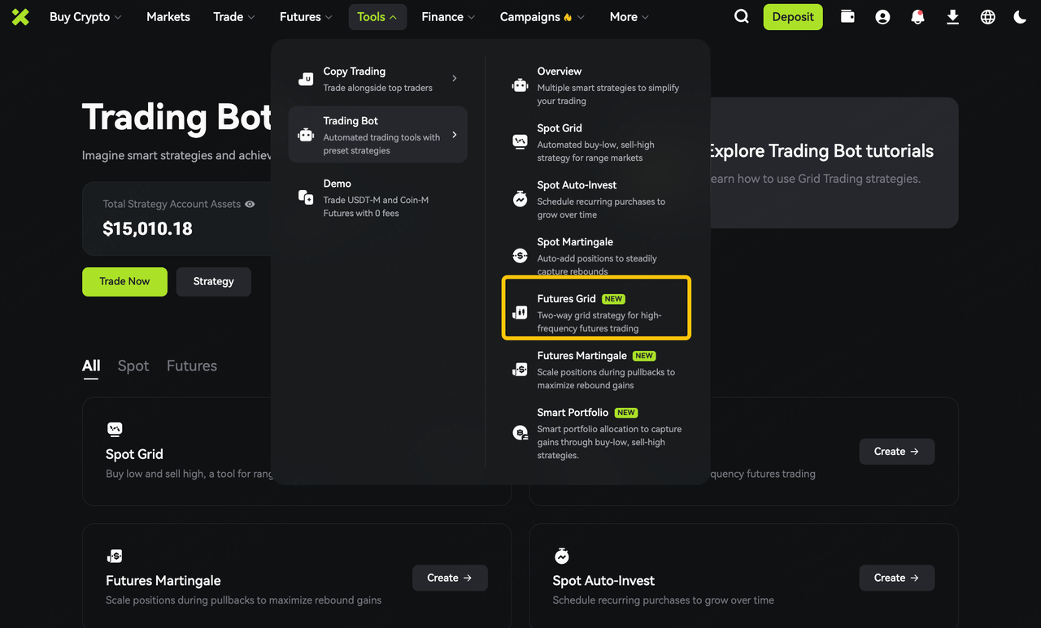The height and width of the screenshot is (628, 1041).
Task: Click the Spot Auto-Invest card icon
Action: [561, 556]
